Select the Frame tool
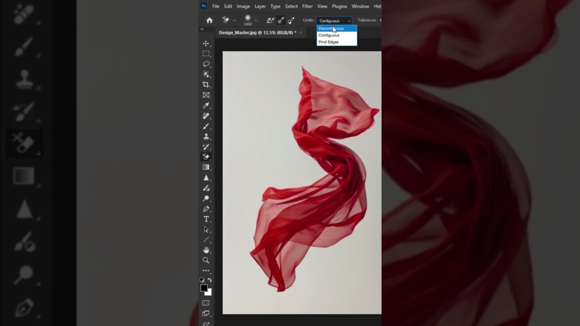The width and height of the screenshot is (580, 326). point(206,95)
